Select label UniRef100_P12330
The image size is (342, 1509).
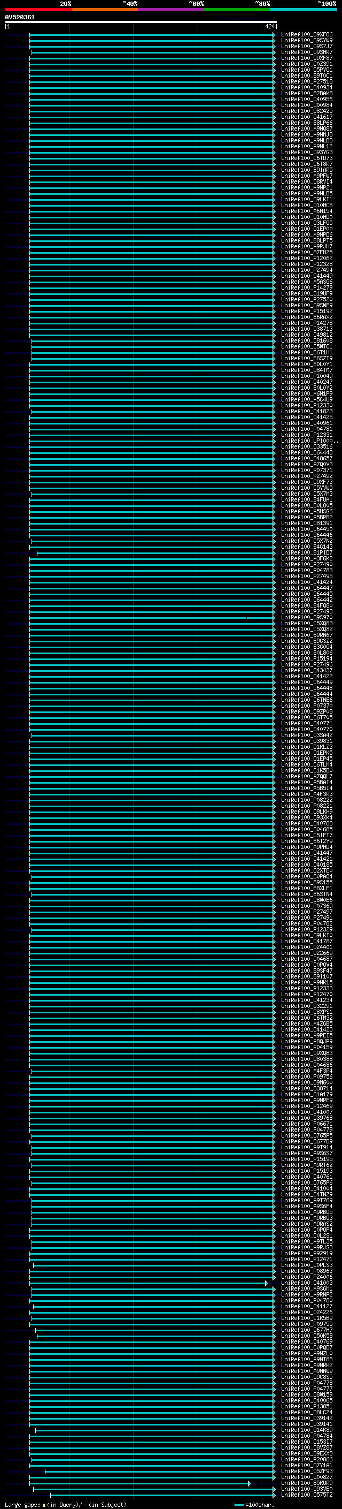click(x=307, y=405)
